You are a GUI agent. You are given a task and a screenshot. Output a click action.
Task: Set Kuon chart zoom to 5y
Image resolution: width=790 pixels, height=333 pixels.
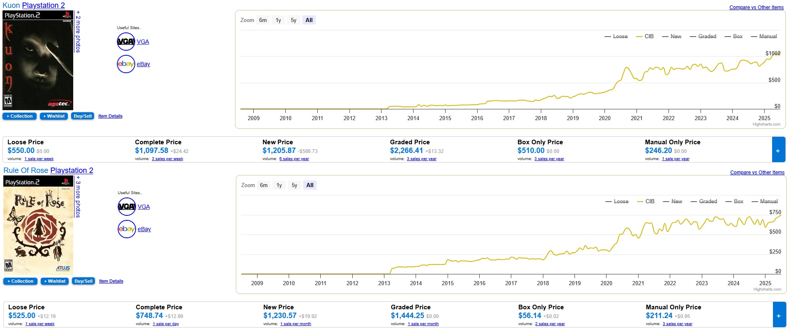tap(294, 20)
